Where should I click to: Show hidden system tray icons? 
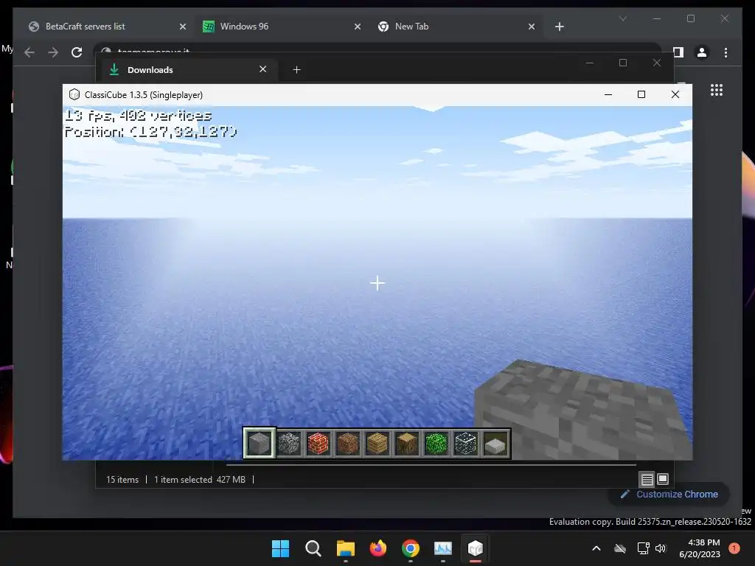[596, 548]
